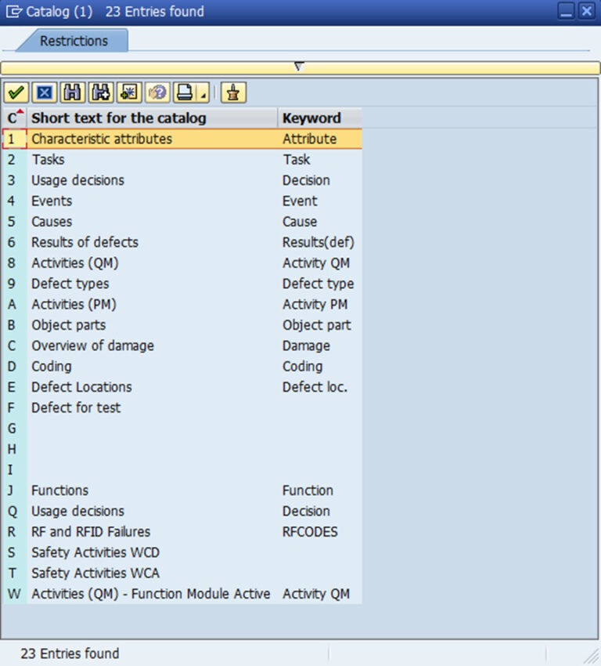Image resolution: width=601 pixels, height=666 pixels.
Task: Click the New Selection star icon
Action: pos(129,92)
